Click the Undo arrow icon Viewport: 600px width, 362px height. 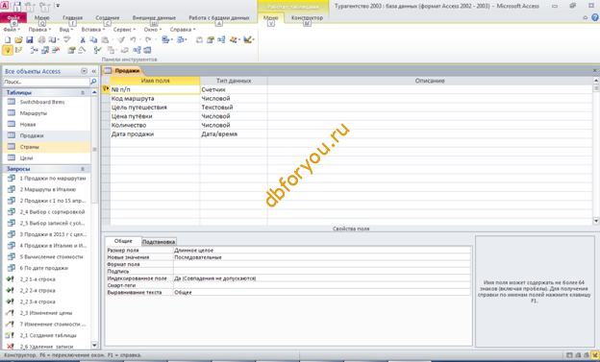pyautogui.click(x=133, y=39)
